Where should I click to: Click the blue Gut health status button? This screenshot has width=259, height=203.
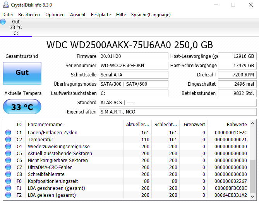[x=22, y=73]
